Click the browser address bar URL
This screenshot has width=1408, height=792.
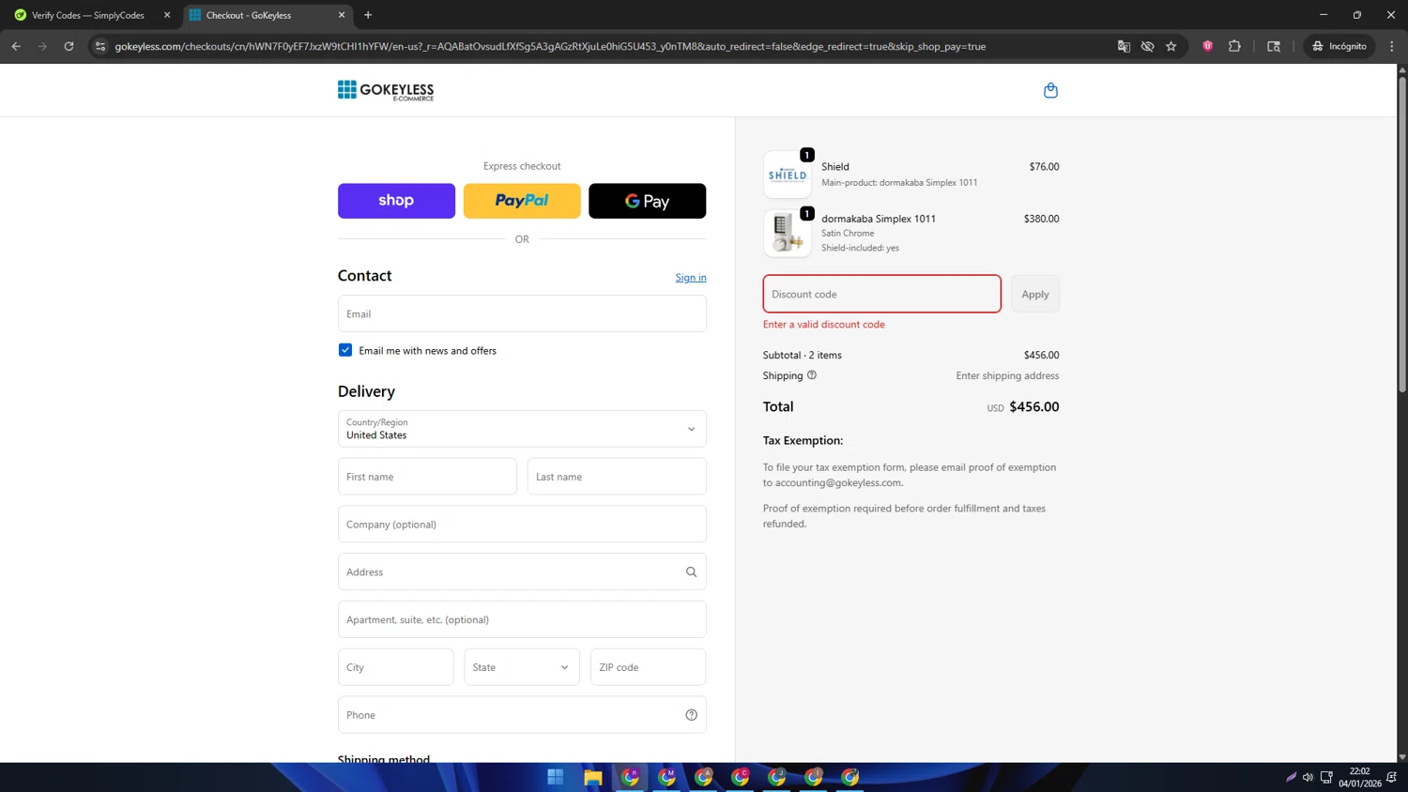tap(550, 46)
